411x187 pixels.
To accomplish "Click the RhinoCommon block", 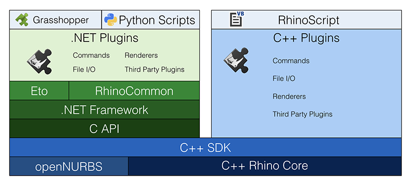I will 134,91.
